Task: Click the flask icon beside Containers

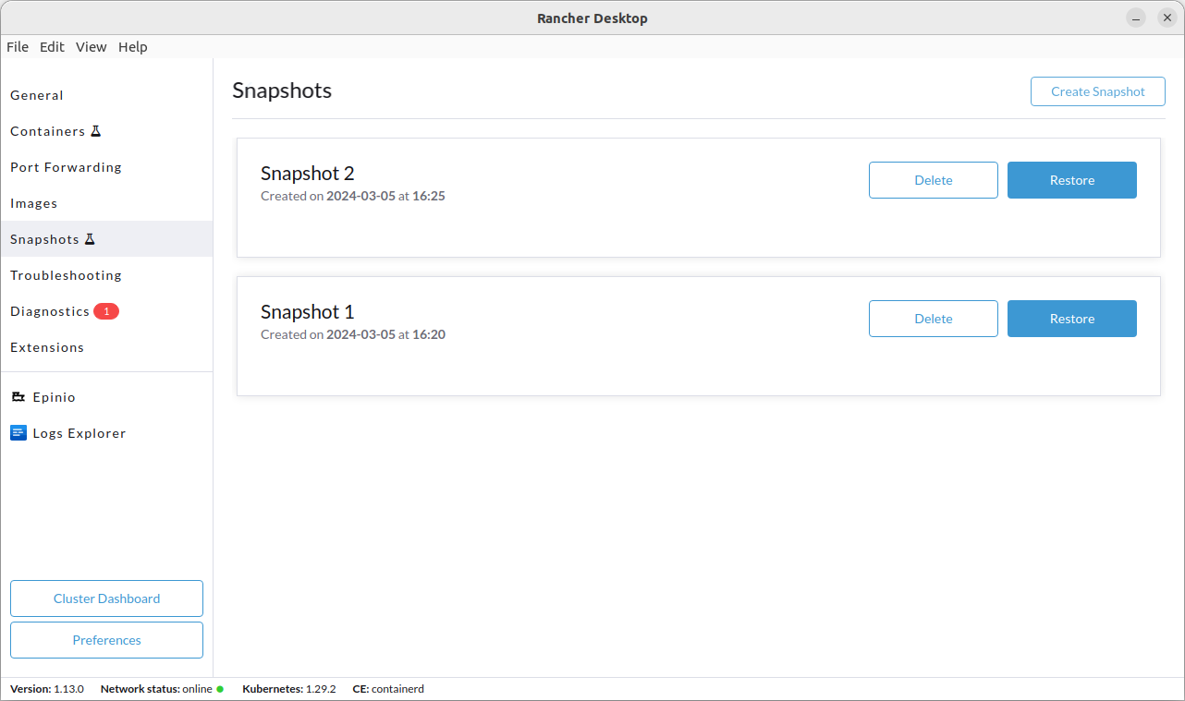Action: 94,131
